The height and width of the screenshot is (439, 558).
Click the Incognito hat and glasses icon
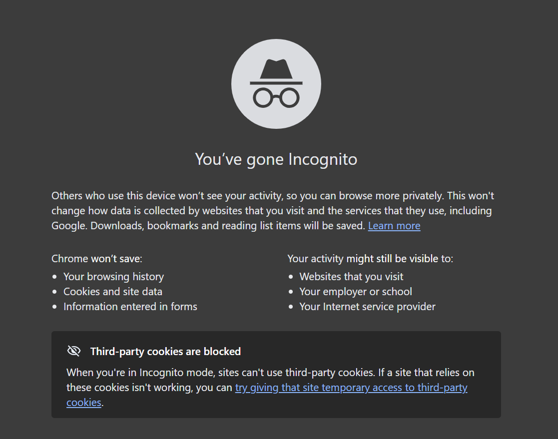tap(276, 84)
